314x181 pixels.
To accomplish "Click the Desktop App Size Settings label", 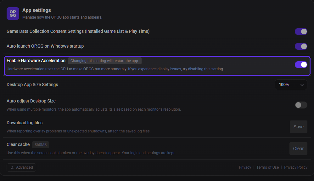I will pos(32,85).
